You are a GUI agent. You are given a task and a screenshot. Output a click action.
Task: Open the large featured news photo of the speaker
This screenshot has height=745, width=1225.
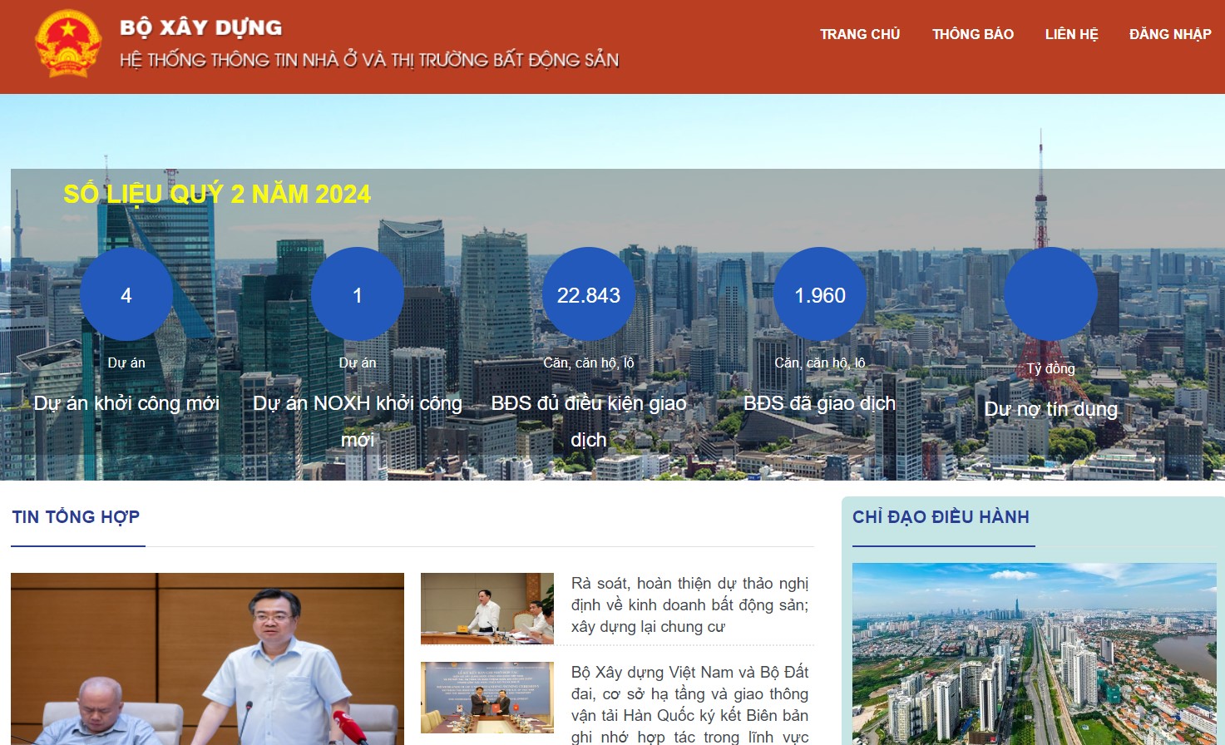pos(207,659)
